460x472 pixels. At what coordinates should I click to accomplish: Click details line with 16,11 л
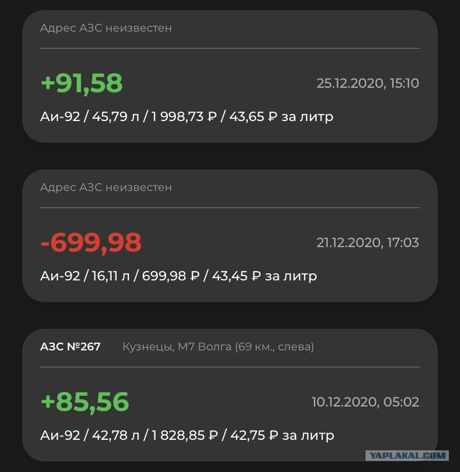coord(179,276)
